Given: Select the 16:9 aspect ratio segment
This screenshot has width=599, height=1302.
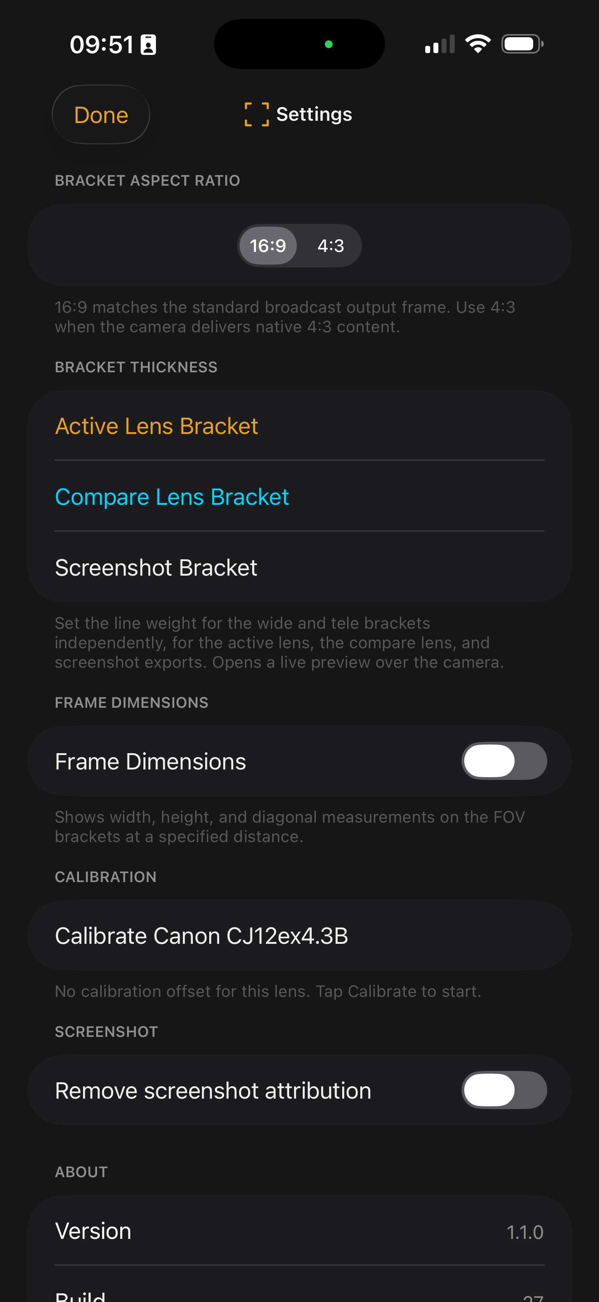Looking at the screenshot, I should pos(268,246).
